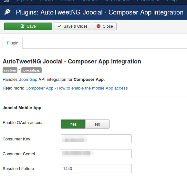This screenshot has width=187, height=181.
Task: Focus the Consumer Secret field
Action: click(x=96, y=154)
